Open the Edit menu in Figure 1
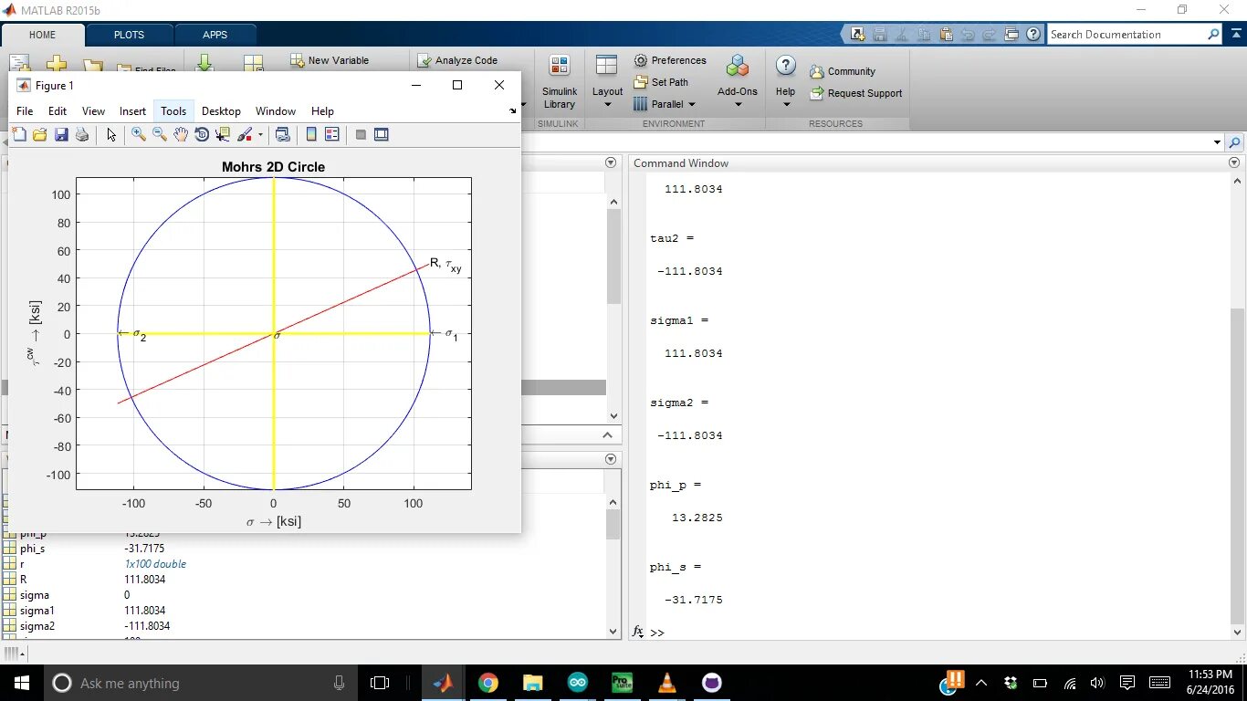Image resolution: width=1247 pixels, height=701 pixels. coord(58,111)
